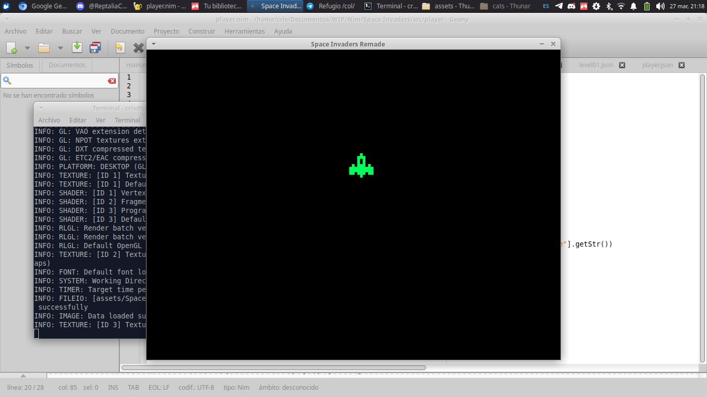Click the battery indicator icon

point(647,6)
